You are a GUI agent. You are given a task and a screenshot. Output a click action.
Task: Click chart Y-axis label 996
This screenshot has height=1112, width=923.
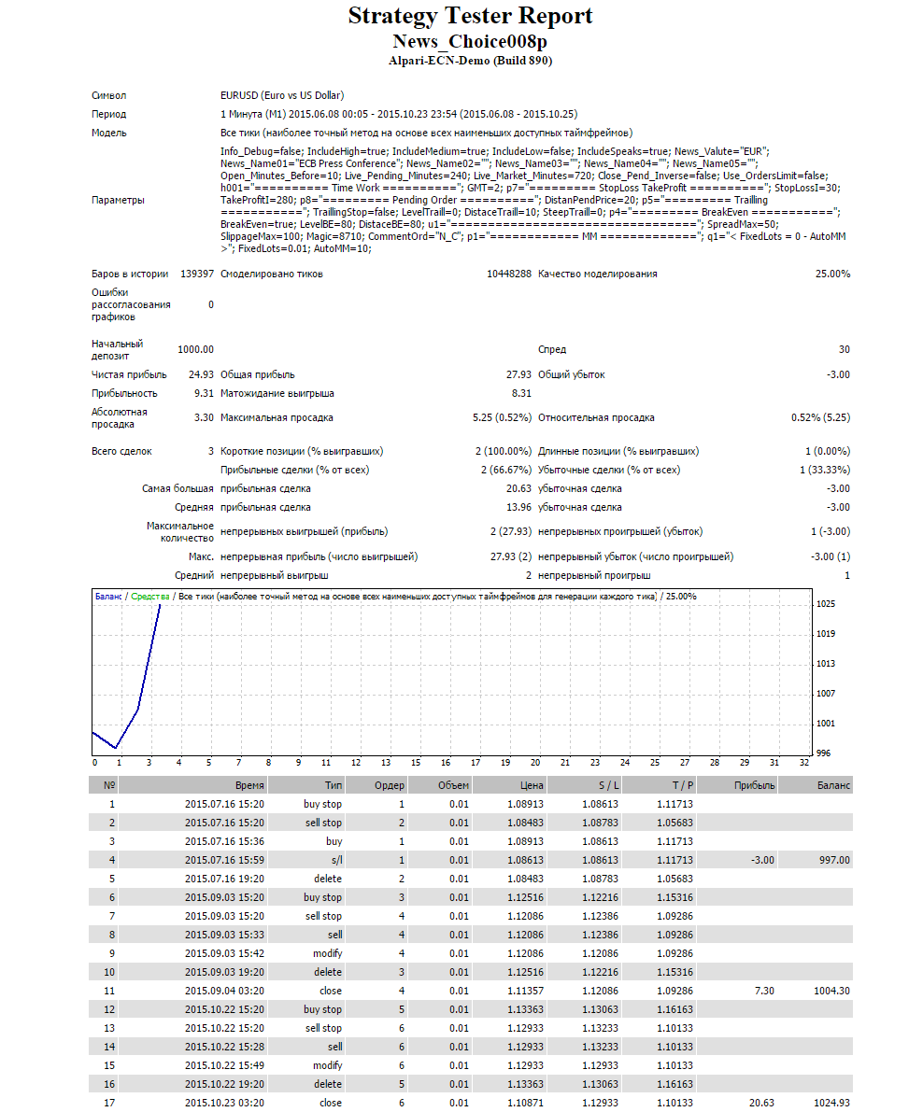(824, 753)
